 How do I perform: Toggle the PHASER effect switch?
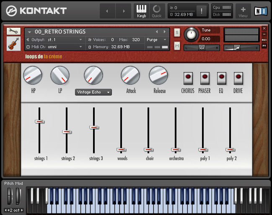pyautogui.click(x=205, y=77)
